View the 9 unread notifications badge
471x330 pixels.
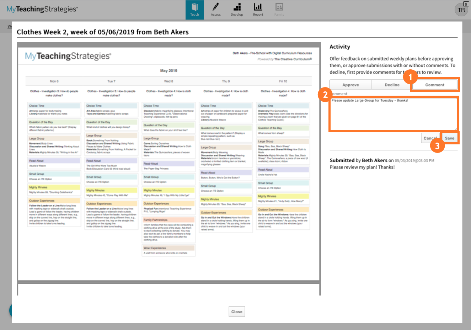[466, 4]
